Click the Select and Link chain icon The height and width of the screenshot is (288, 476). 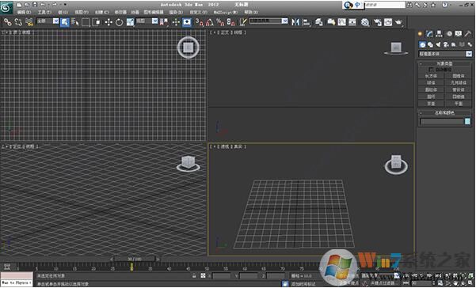tap(8, 22)
